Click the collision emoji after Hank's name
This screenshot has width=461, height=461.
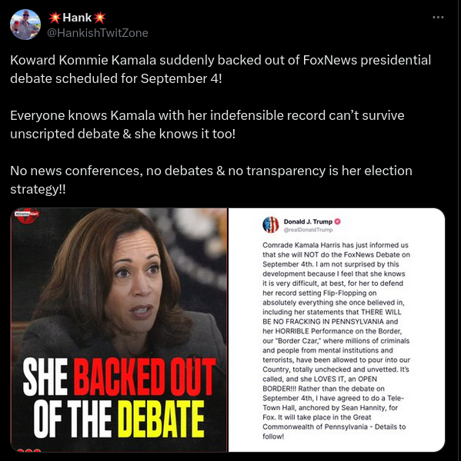99,18
